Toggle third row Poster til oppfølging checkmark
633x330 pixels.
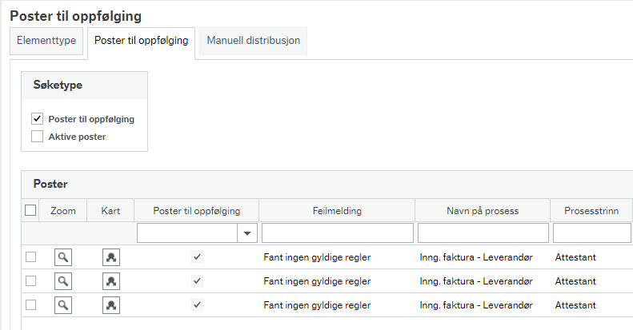197,304
